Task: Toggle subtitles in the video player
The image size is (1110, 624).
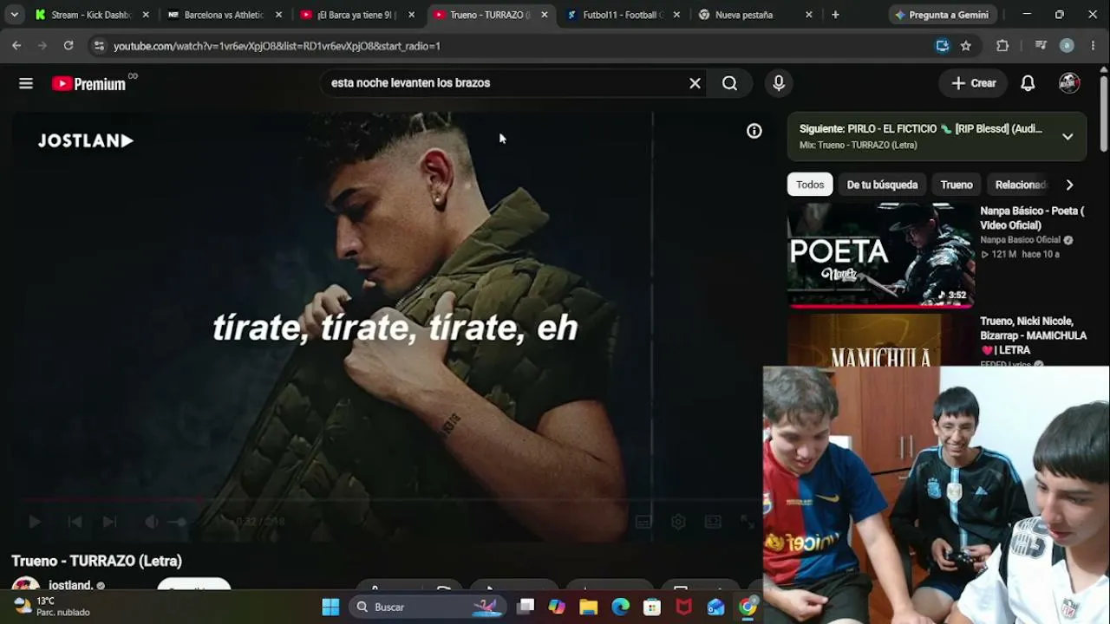Action: pos(643,522)
